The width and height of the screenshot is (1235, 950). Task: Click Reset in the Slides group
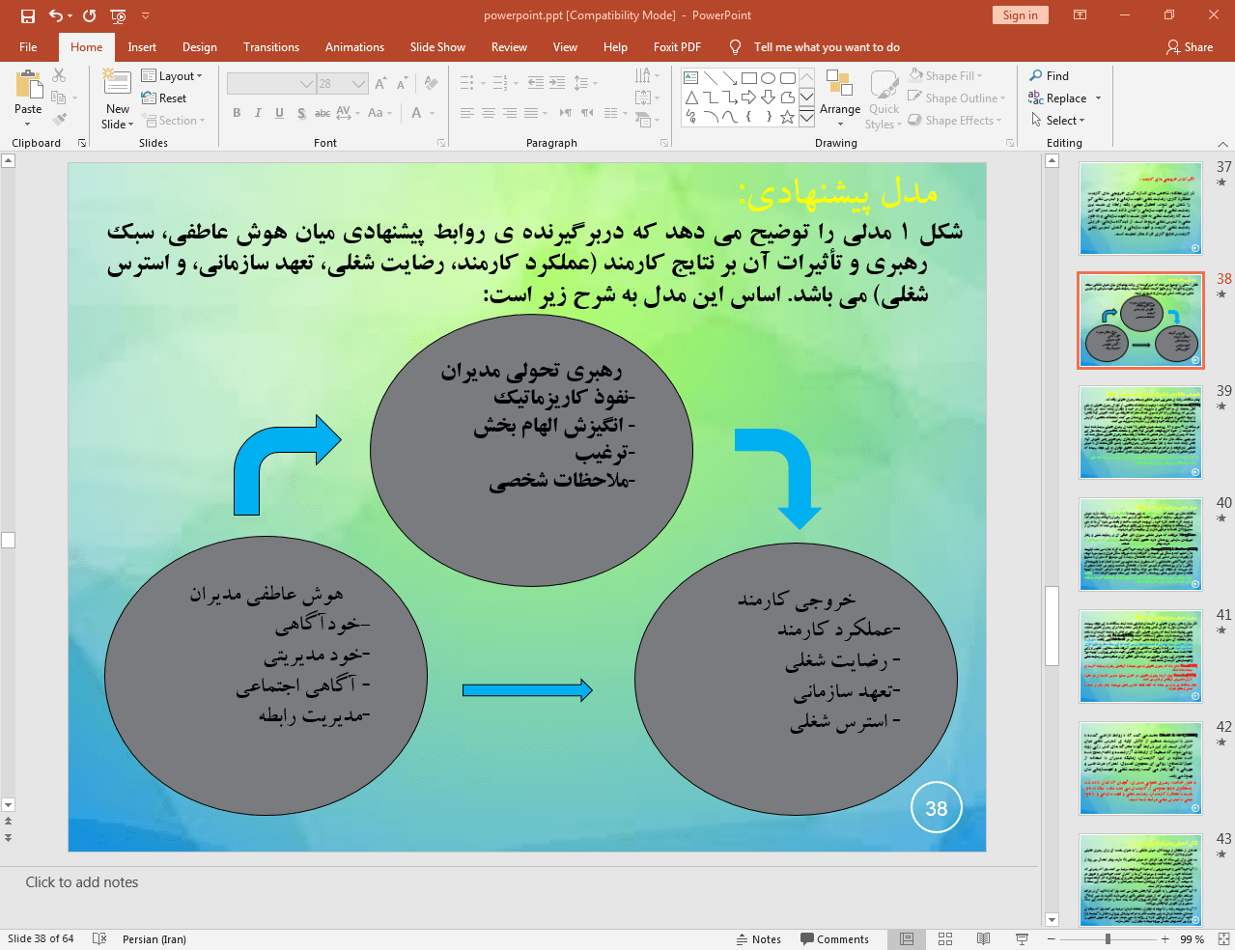(x=164, y=98)
